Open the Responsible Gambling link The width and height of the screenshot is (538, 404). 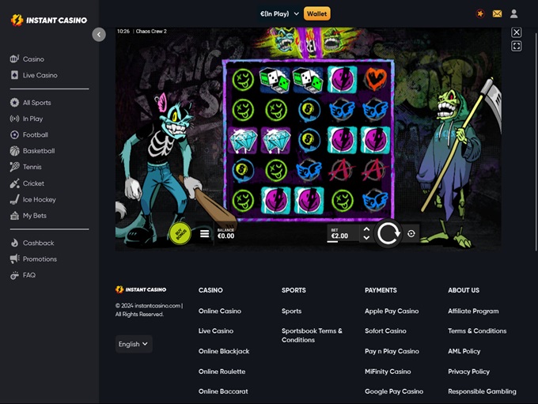[482, 391]
